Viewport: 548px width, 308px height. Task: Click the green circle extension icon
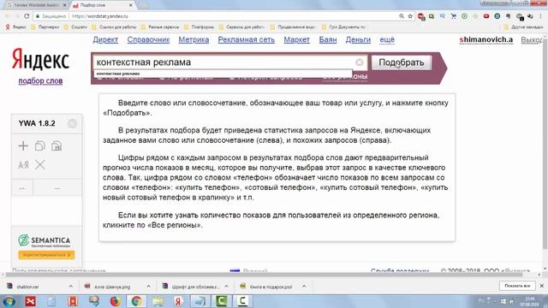464,16
